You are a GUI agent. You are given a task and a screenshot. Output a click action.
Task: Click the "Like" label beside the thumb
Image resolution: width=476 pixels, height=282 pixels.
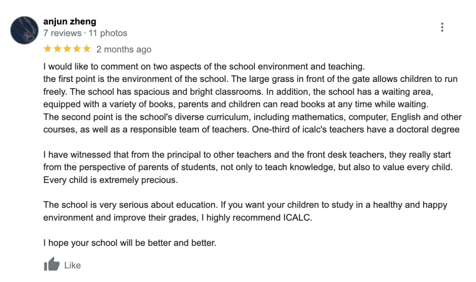point(72,265)
